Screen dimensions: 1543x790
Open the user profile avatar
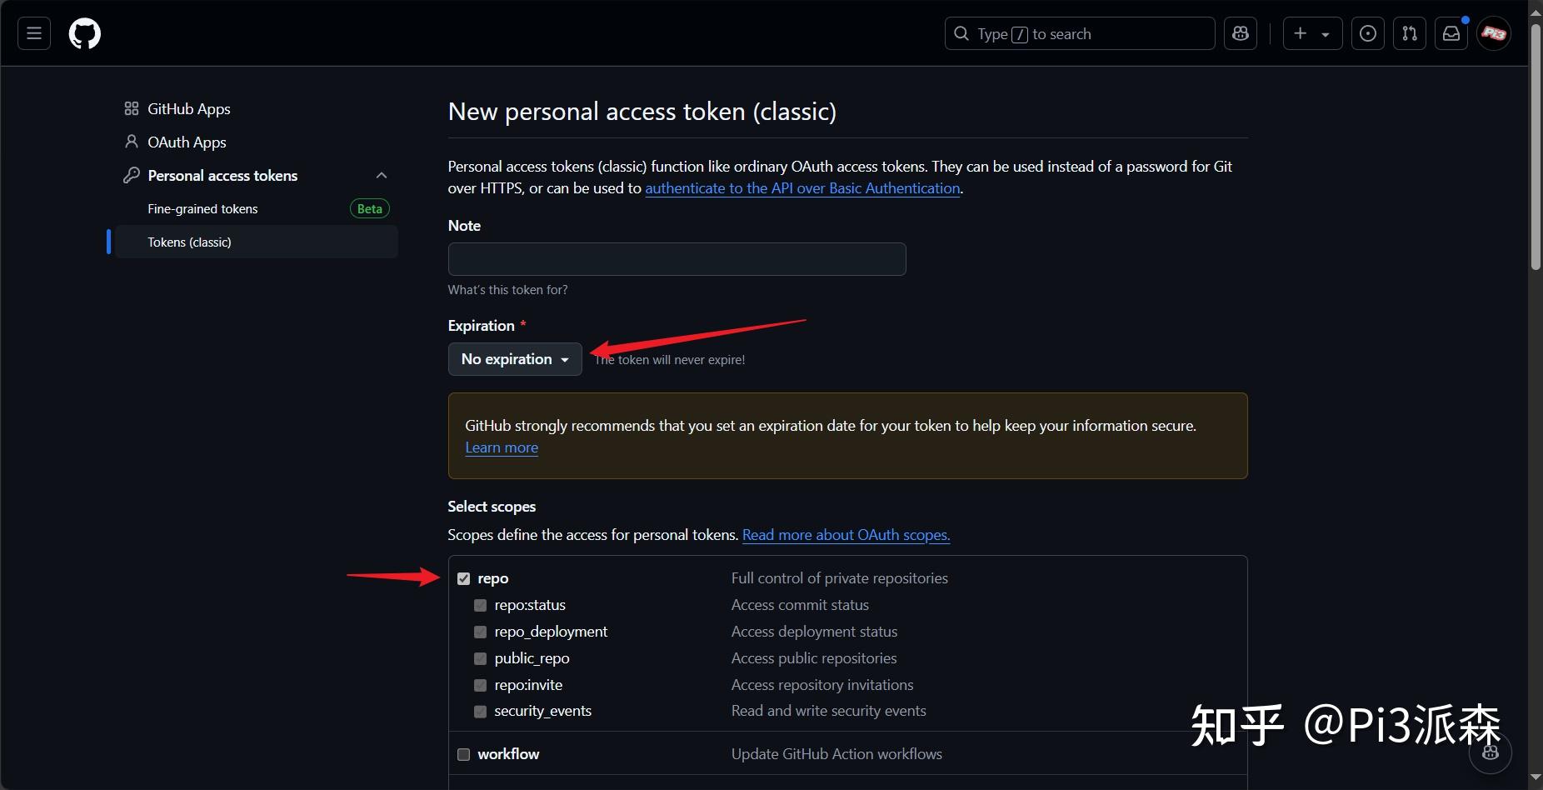(1493, 33)
